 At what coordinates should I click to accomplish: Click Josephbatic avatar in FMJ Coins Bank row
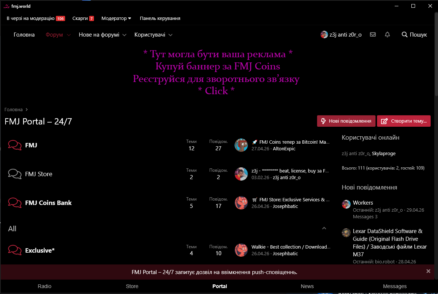[x=241, y=203]
